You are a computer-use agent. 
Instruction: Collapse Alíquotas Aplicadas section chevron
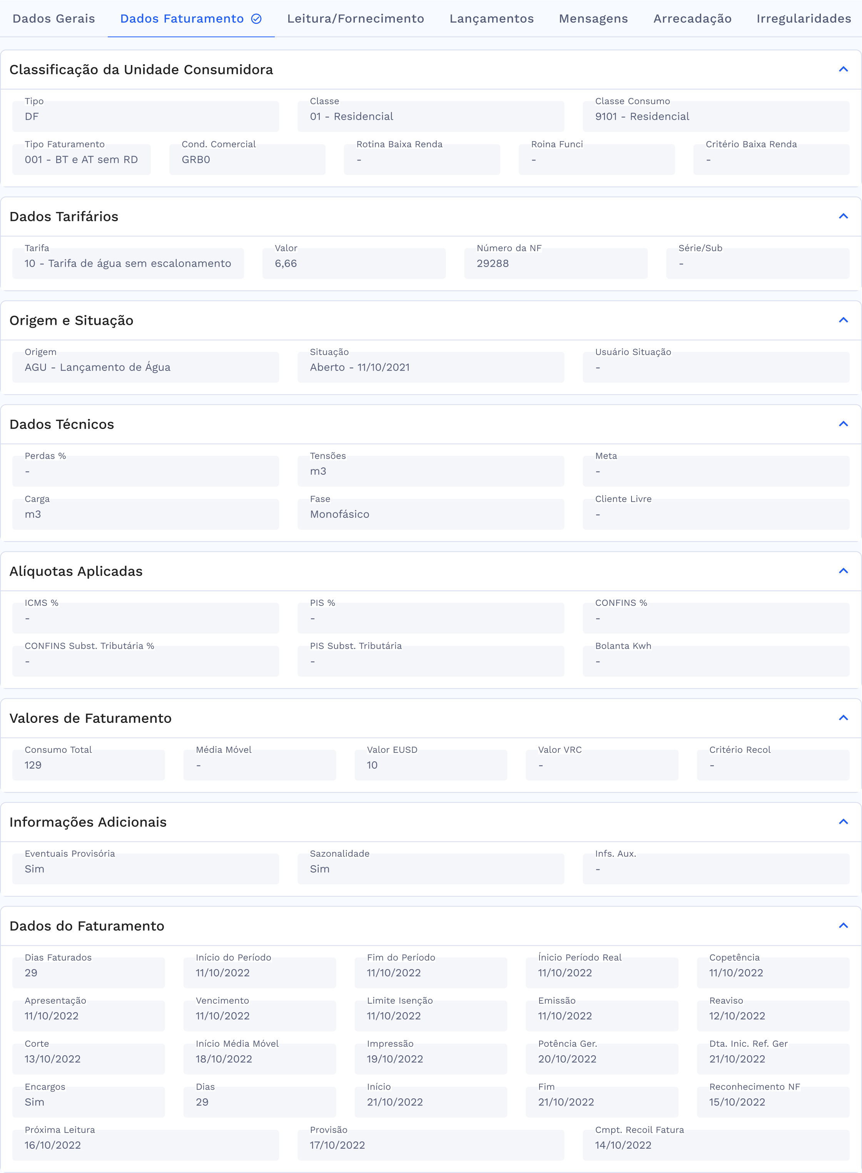point(843,571)
